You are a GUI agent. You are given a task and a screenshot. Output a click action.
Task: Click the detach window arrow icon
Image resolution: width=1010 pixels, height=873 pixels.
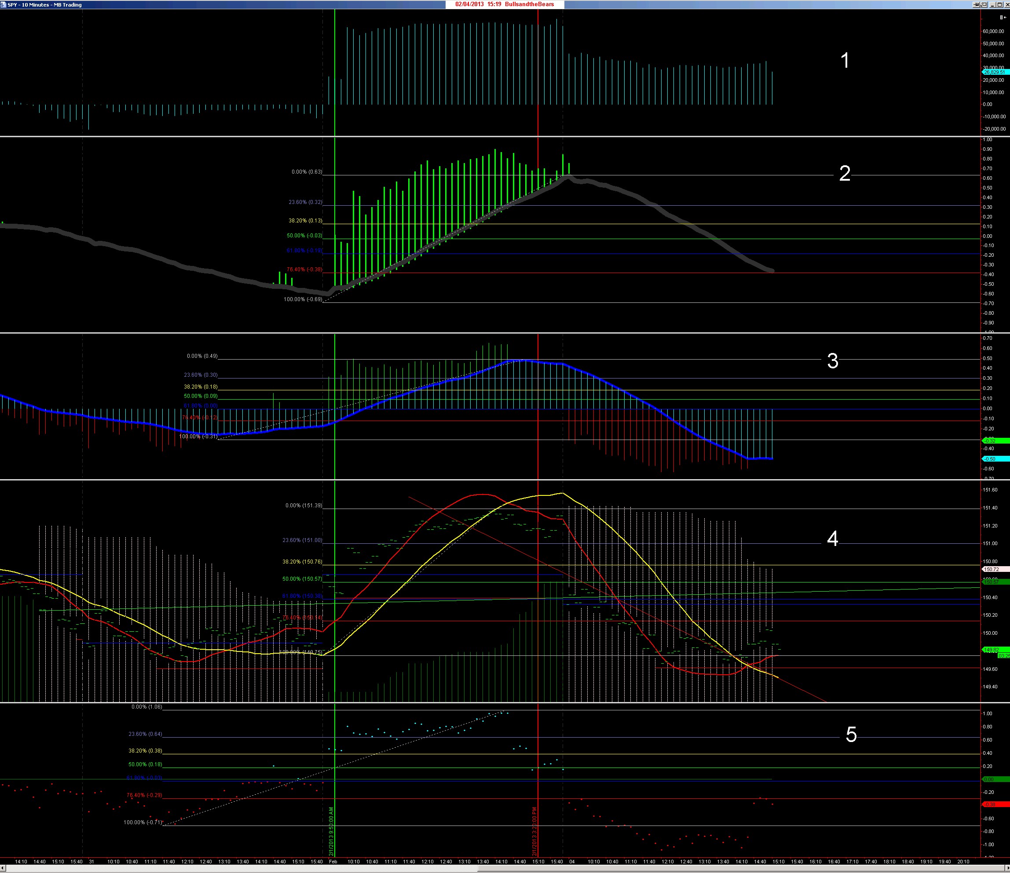pyautogui.click(x=984, y=5)
